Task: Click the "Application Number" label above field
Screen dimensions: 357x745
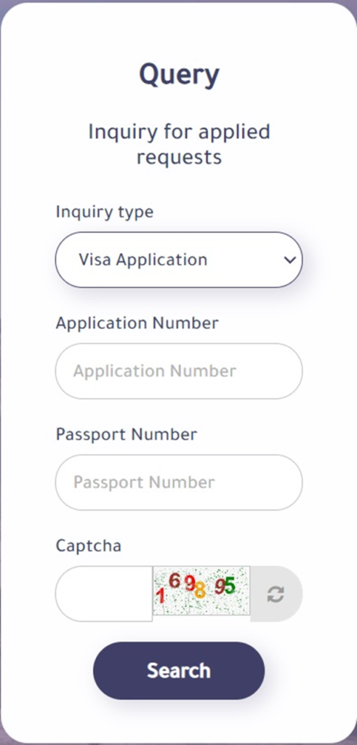Action: click(x=137, y=323)
